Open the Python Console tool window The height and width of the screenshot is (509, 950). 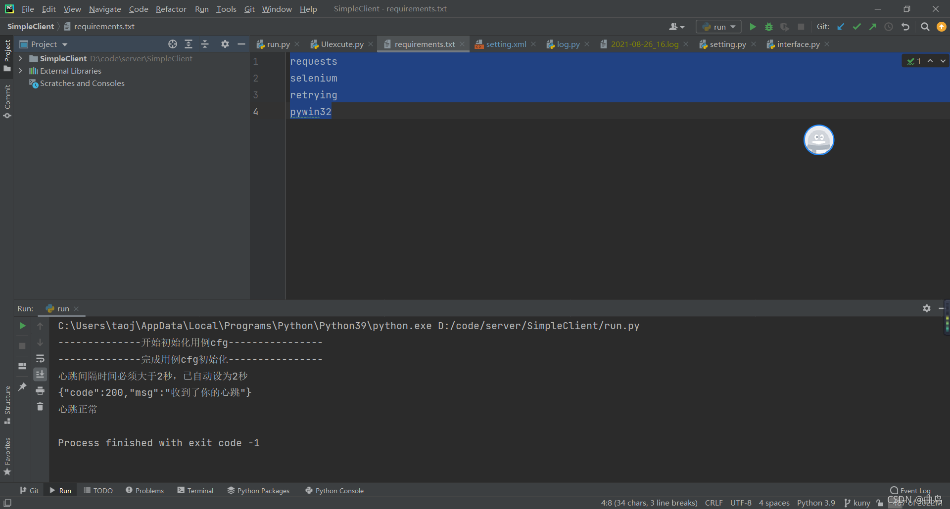click(334, 491)
